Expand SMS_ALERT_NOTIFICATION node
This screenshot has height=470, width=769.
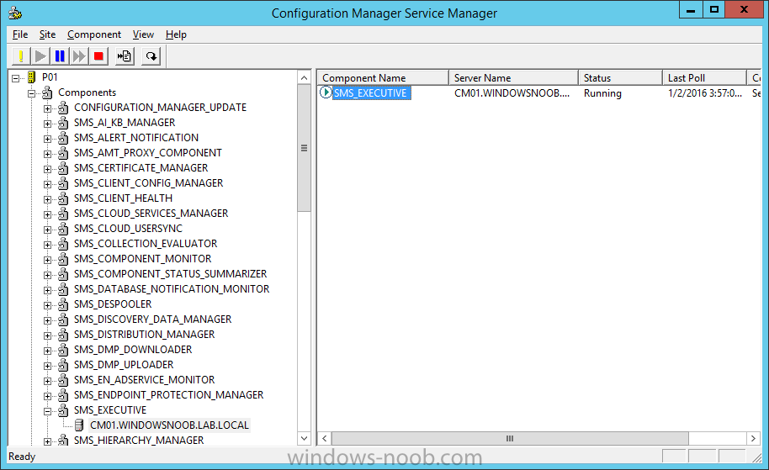[x=47, y=139]
